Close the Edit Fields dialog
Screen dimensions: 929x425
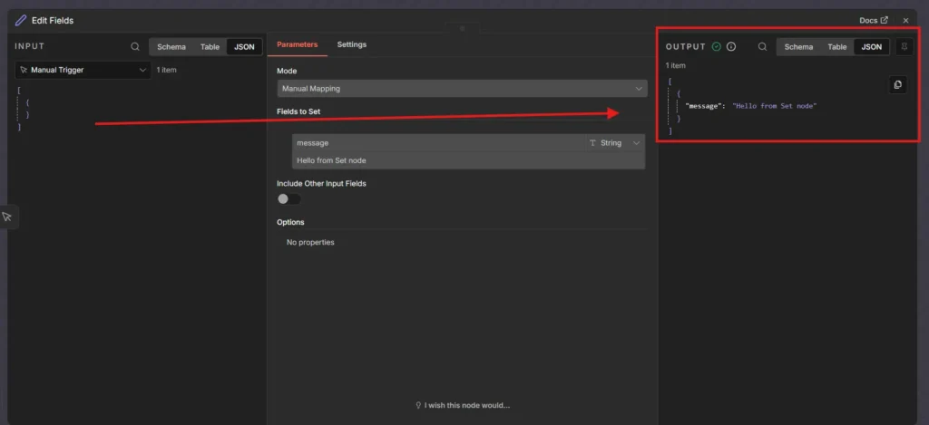pyautogui.click(x=905, y=21)
